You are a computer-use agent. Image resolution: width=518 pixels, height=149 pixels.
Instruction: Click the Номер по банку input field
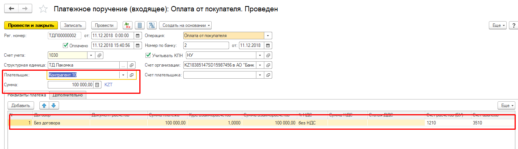[x=206, y=45]
